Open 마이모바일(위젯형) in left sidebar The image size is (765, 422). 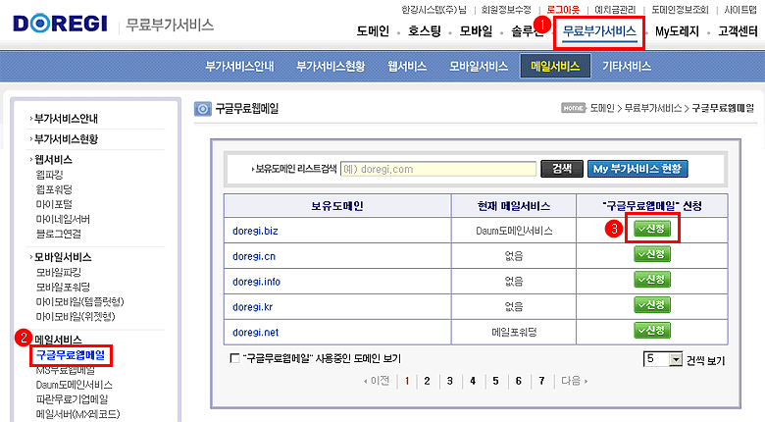coord(76,316)
